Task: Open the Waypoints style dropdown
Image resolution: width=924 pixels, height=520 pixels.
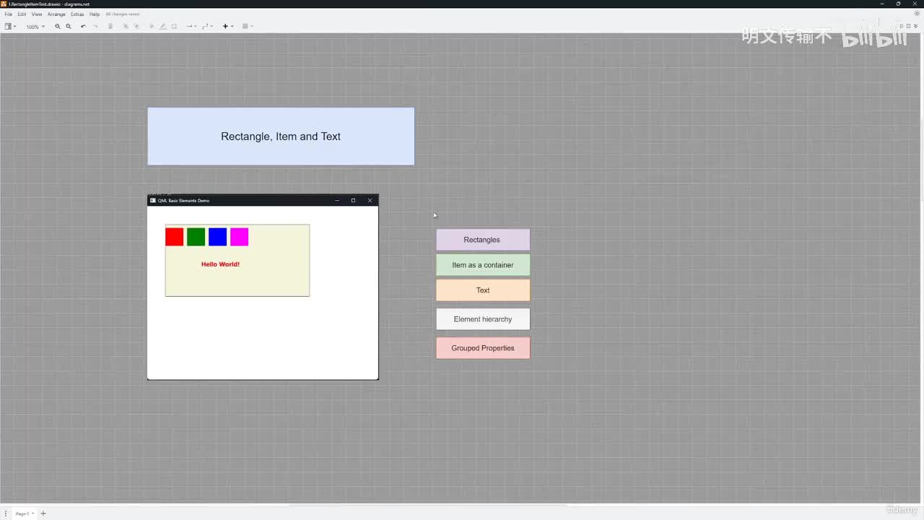Action: [207, 27]
